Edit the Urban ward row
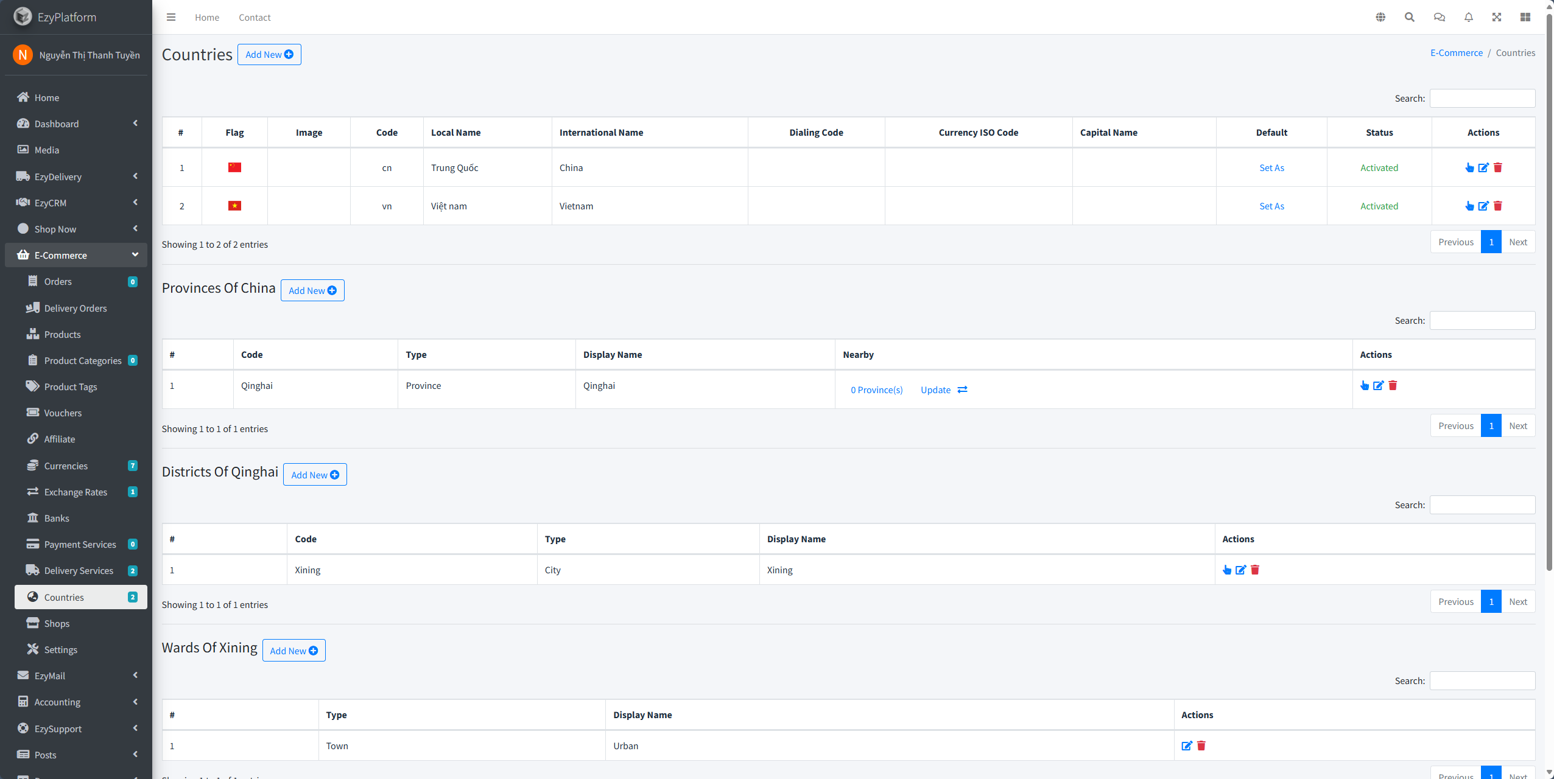The image size is (1554, 779). tap(1187, 746)
